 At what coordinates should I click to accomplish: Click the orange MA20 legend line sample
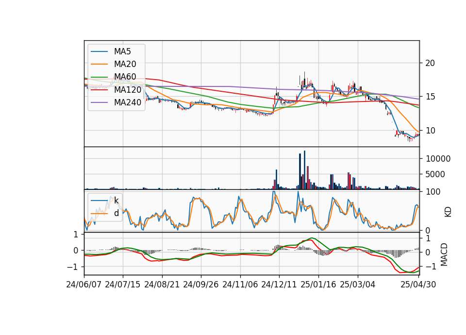coord(99,64)
